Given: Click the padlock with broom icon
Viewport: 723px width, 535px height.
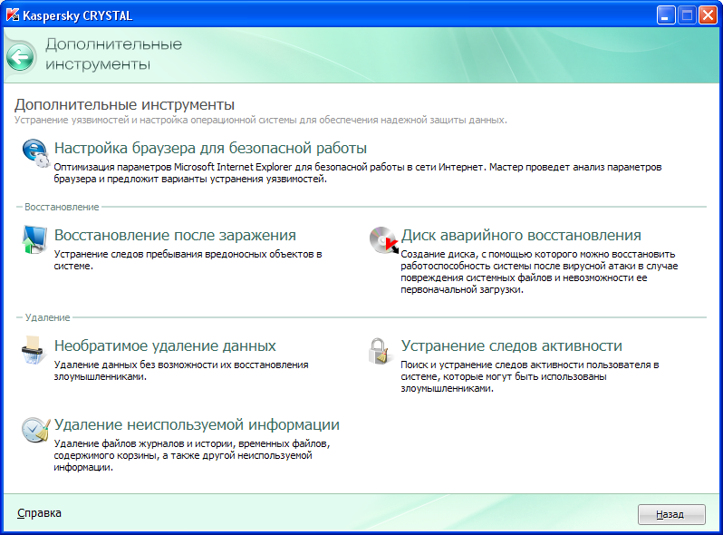Looking at the screenshot, I should pyautogui.click(x=380, y=351).
